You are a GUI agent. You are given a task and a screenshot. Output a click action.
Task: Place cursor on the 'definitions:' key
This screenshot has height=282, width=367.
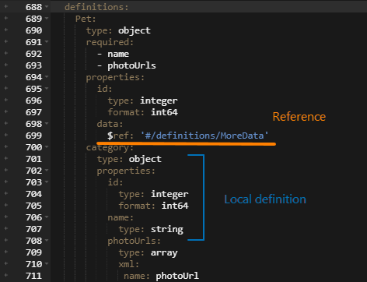tap(96, 7)
